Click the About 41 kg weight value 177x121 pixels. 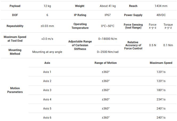[108, 6]
